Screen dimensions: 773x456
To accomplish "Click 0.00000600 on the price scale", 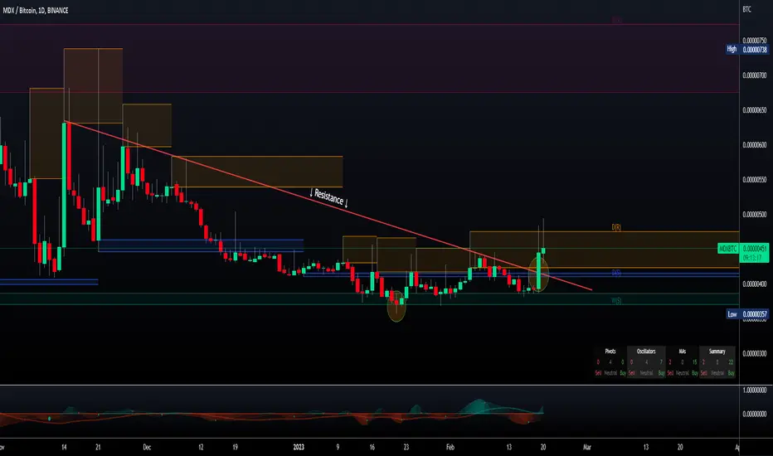I will (x=755, y=145).
